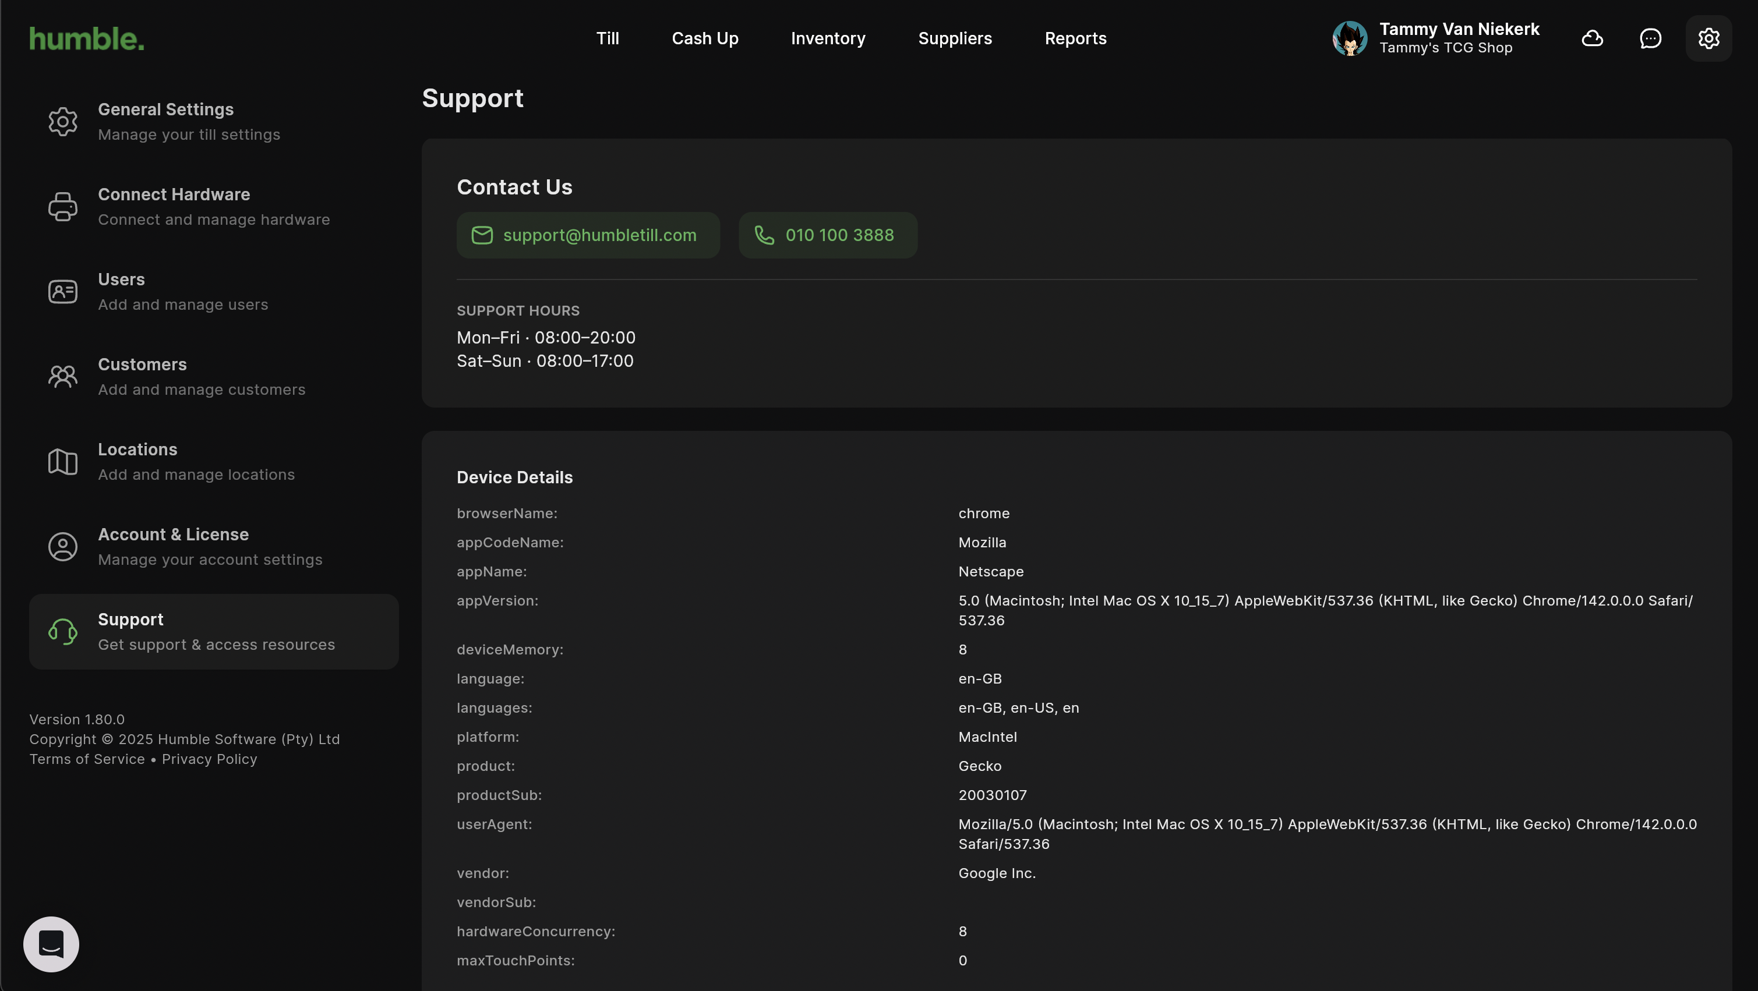Click the cloud sync icon

[1592, 38]
